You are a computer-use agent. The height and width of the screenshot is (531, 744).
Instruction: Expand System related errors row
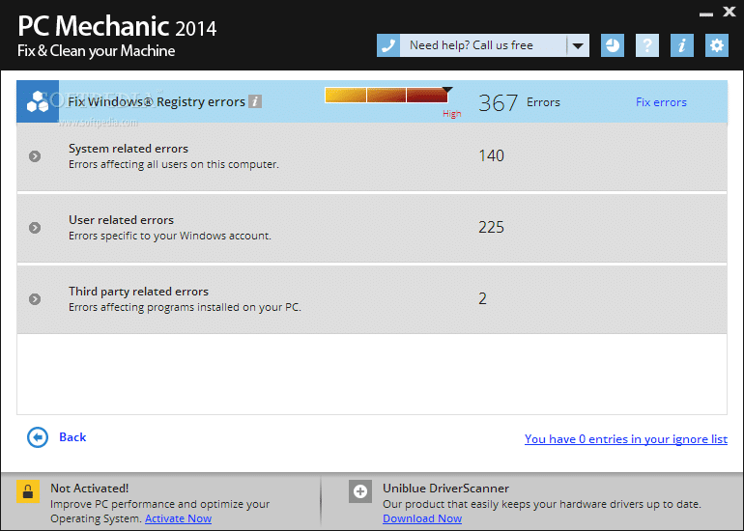pos(35,156)
